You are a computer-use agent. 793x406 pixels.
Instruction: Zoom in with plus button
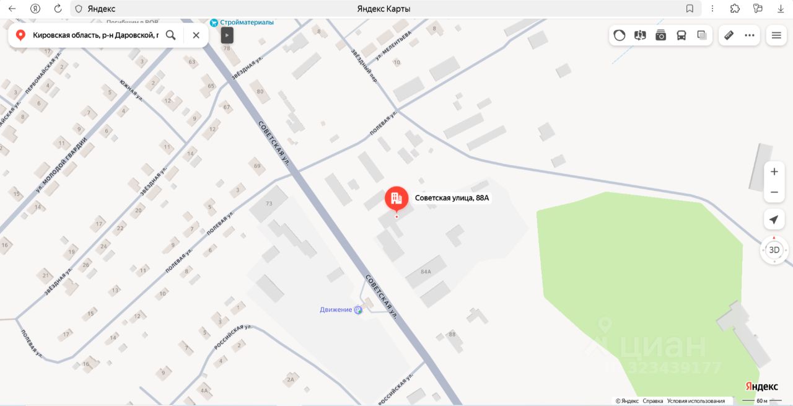[x=774, y=172]
